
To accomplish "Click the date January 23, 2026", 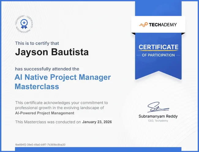I will click(97, 122).
